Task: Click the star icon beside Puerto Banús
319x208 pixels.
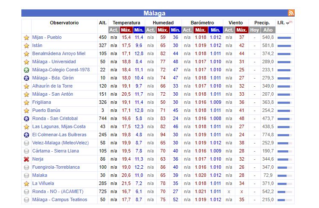Action: pos(26,111)
